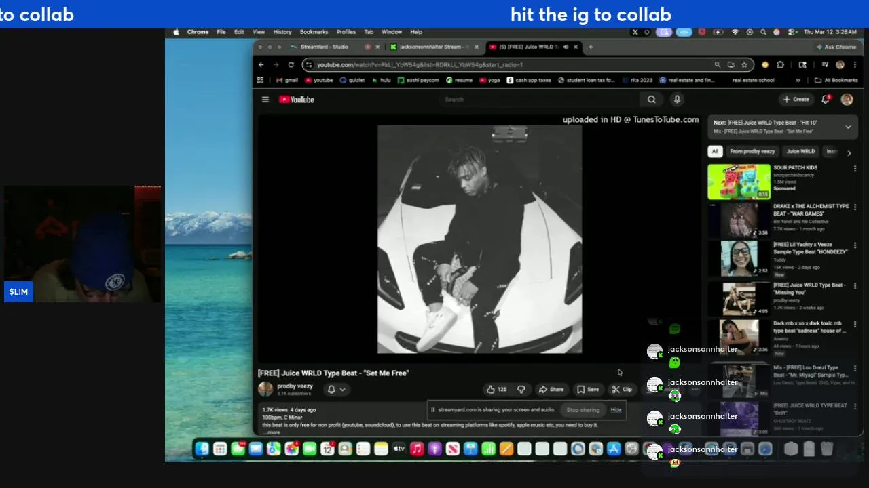The height and width of the screenshot is (488, 869).
Task: Open the History menu in menu bar
Action: coord(282,32)
